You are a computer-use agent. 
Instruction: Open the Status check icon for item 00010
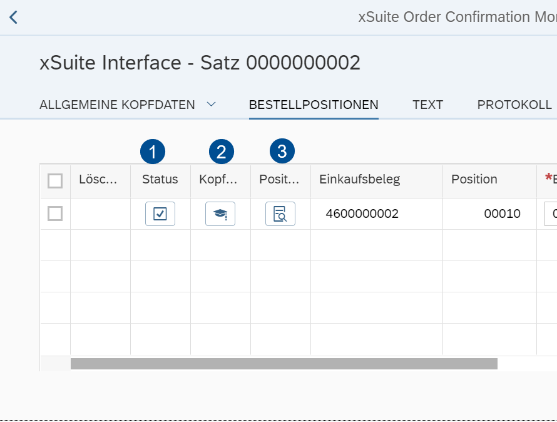pos(160,214)
